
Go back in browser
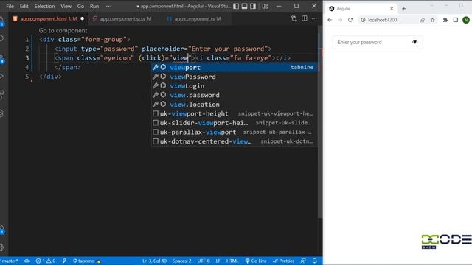(x=330, y=20)
